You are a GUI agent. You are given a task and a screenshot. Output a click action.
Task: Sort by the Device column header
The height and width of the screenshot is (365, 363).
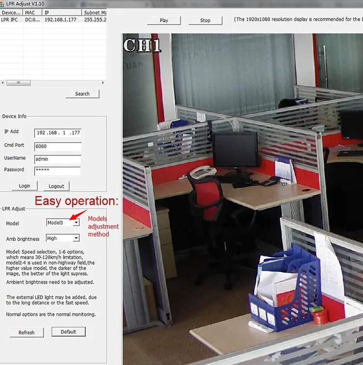(11, 13)
